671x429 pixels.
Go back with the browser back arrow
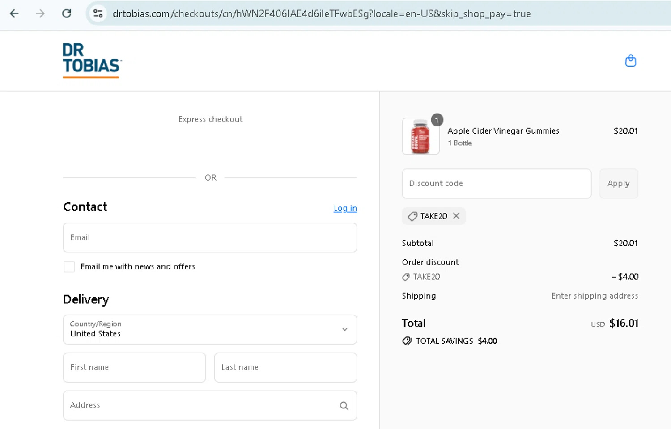14,13
